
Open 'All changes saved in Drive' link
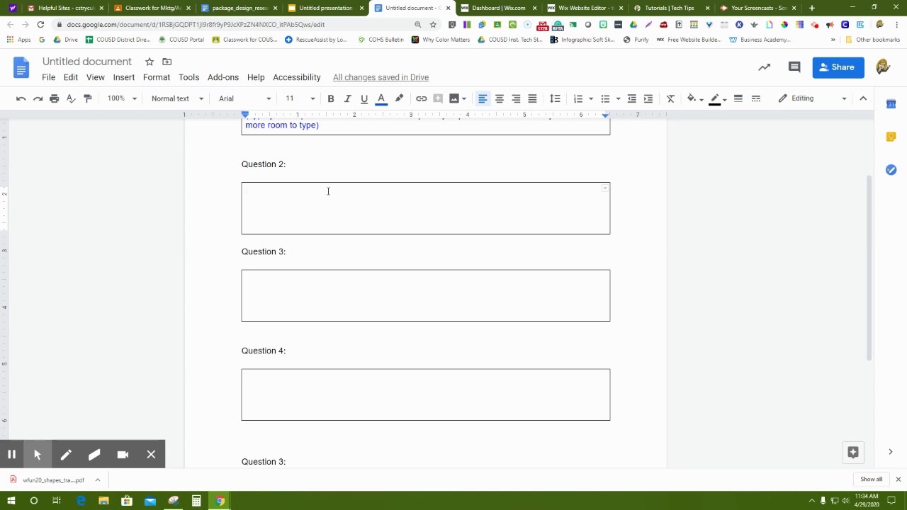[381, 77]
